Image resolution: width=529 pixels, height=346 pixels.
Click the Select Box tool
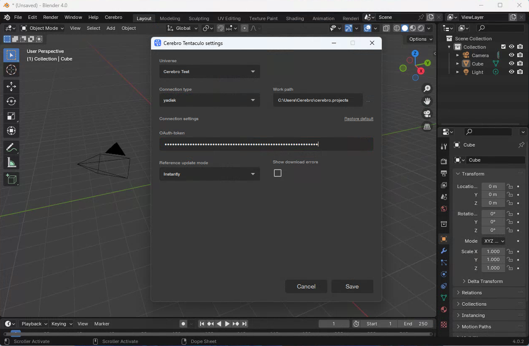tap(11, 55)
